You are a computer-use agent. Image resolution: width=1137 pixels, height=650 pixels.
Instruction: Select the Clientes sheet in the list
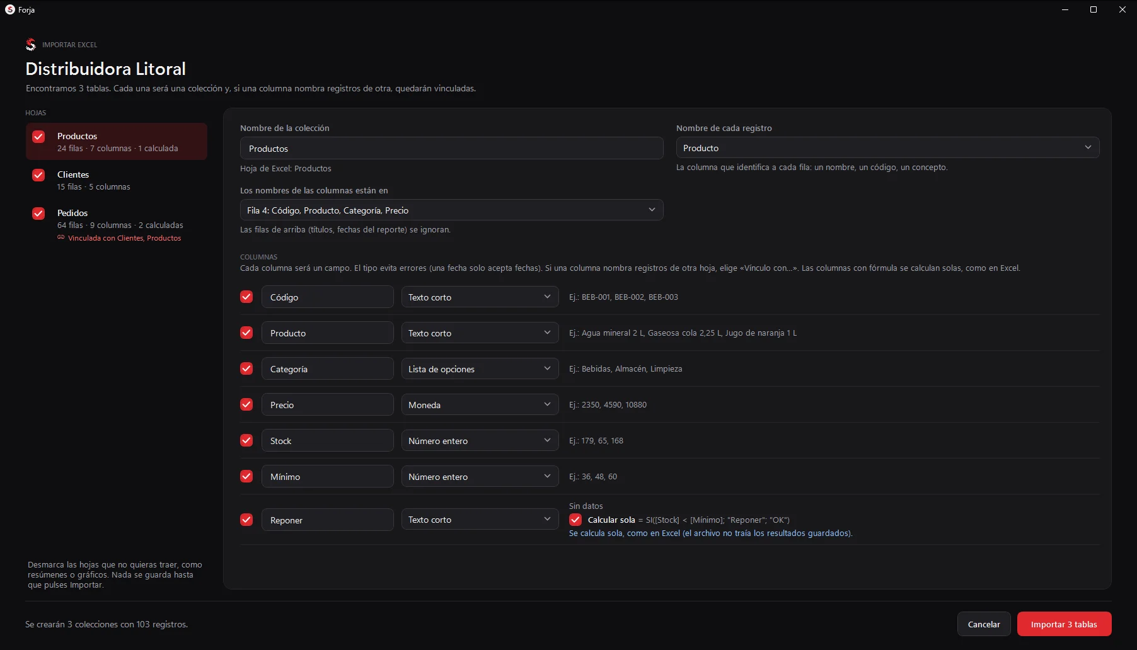[117, 180]
